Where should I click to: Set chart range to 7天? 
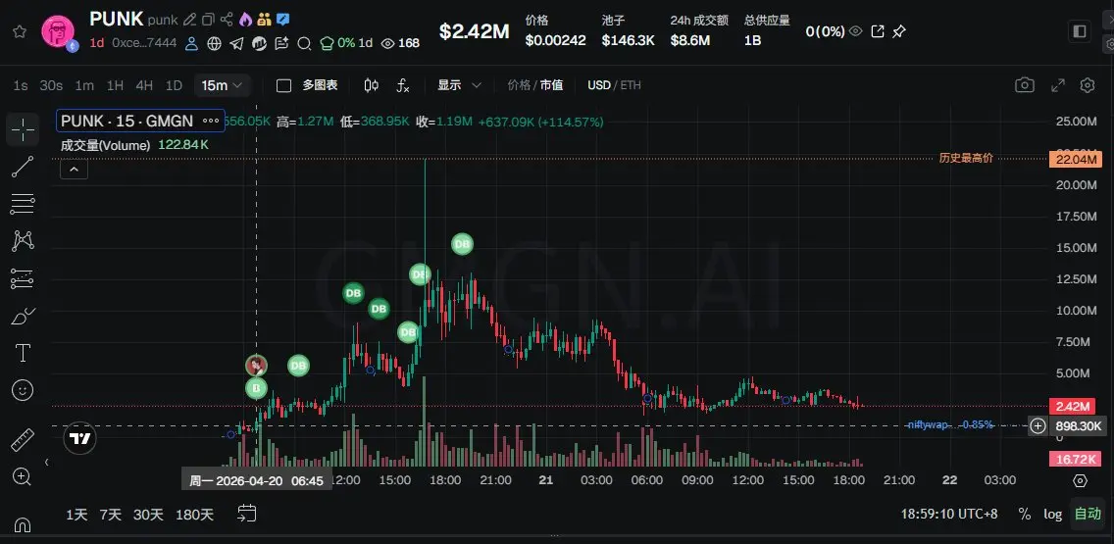tap(111, 515)
